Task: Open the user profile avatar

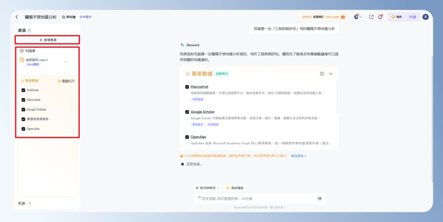Action: pyautogui.click(x=426, y=17)
